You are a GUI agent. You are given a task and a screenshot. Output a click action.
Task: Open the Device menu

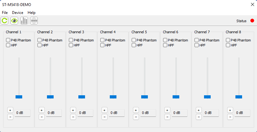click(x=18, y=13)
